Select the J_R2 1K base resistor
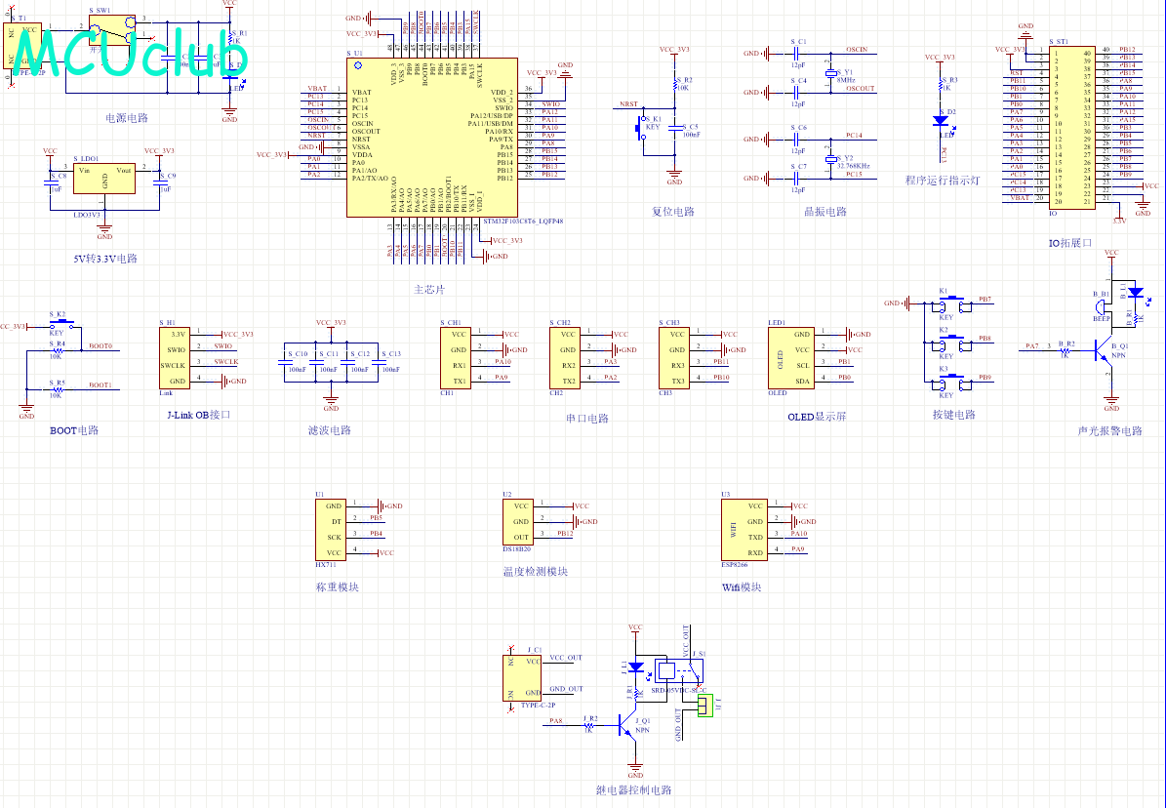 pos(588,724)
